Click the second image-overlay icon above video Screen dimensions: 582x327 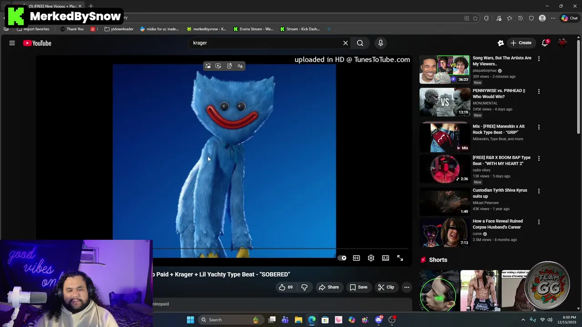[218, 66]
